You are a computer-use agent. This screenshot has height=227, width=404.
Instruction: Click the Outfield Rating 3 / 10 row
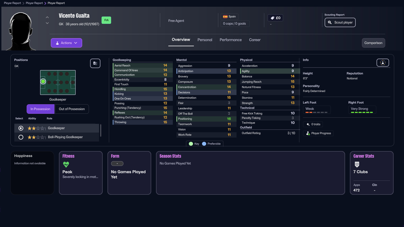click(270, 133)
